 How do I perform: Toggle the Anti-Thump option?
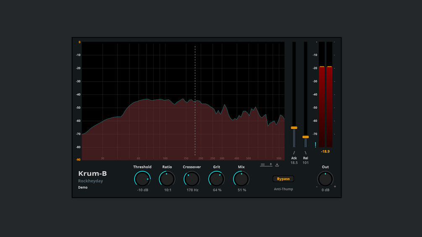coord(283,189)
